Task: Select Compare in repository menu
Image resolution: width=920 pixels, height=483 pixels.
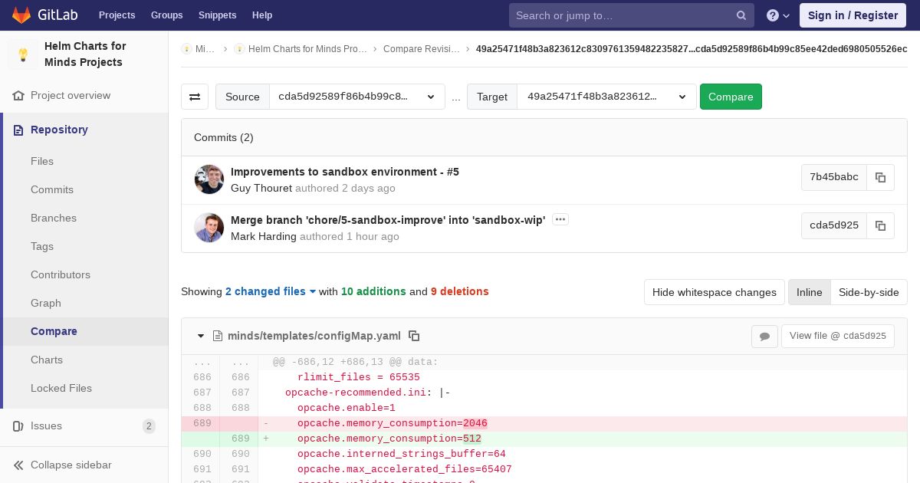Action: tap(54, 331)
